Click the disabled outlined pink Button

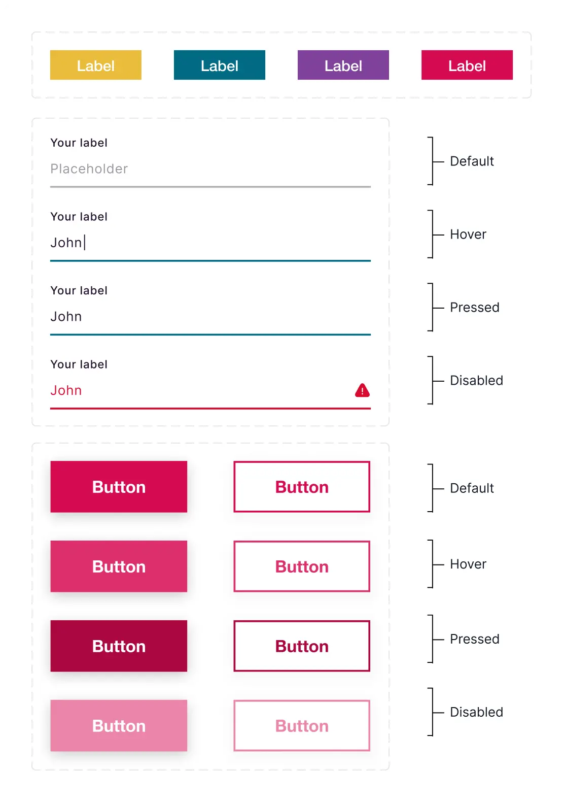[302, 726]
